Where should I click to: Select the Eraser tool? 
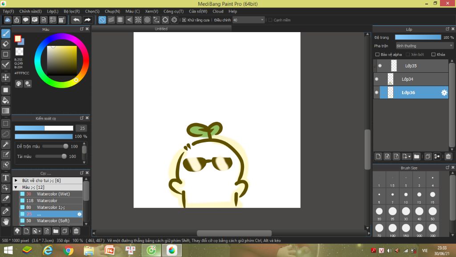coord(6,44)
